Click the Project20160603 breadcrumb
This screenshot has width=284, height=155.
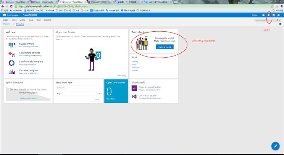30,15
